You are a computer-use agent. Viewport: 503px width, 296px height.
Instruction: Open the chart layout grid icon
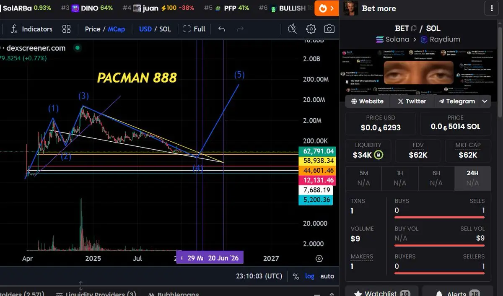[x=66, y=29]
